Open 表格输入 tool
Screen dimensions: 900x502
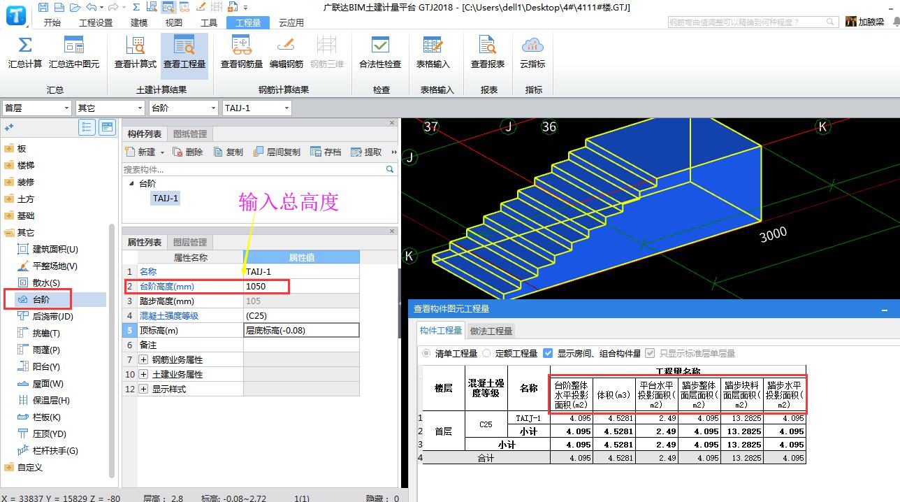click(433, 53)
